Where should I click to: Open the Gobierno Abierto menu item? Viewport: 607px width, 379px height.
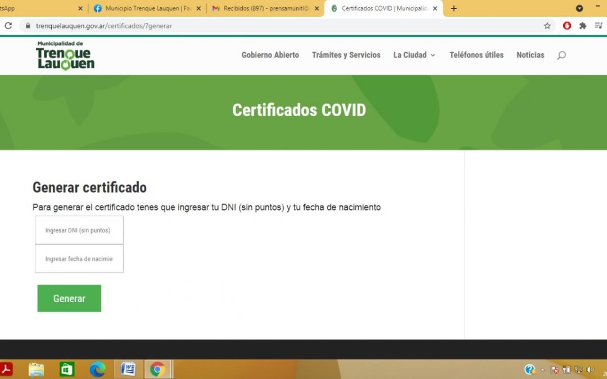point(270,55)
